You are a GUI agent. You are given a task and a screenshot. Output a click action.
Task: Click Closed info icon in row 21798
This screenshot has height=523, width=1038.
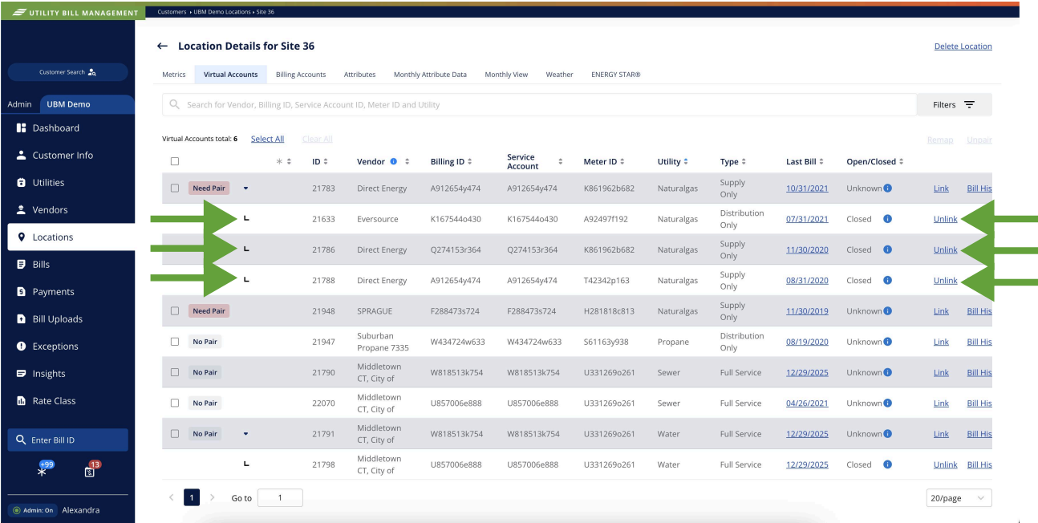(887, 464)
